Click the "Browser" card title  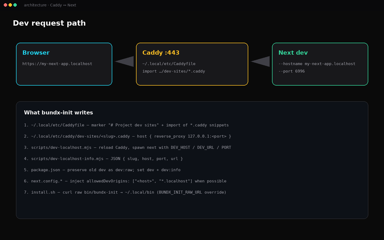pos(36,53)
